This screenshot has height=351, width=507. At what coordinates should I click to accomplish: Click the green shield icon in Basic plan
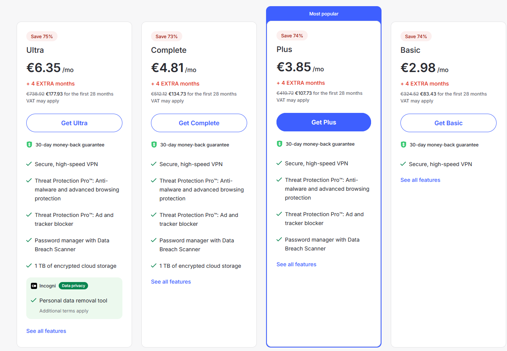coord(404,145)
